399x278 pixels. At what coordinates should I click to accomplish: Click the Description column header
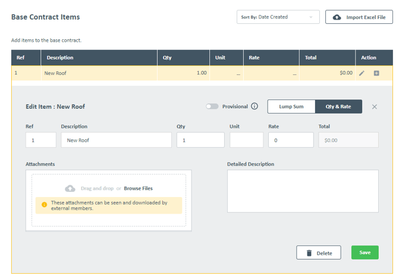pyautogui.click(x=99, y=58)
